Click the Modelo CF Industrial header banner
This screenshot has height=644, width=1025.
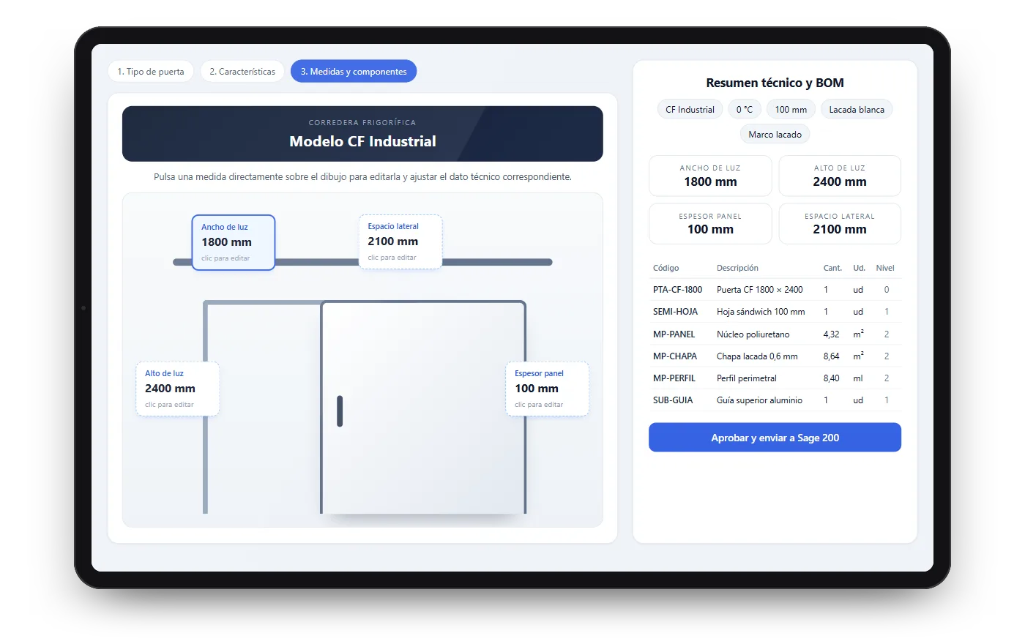pos(362,134)
